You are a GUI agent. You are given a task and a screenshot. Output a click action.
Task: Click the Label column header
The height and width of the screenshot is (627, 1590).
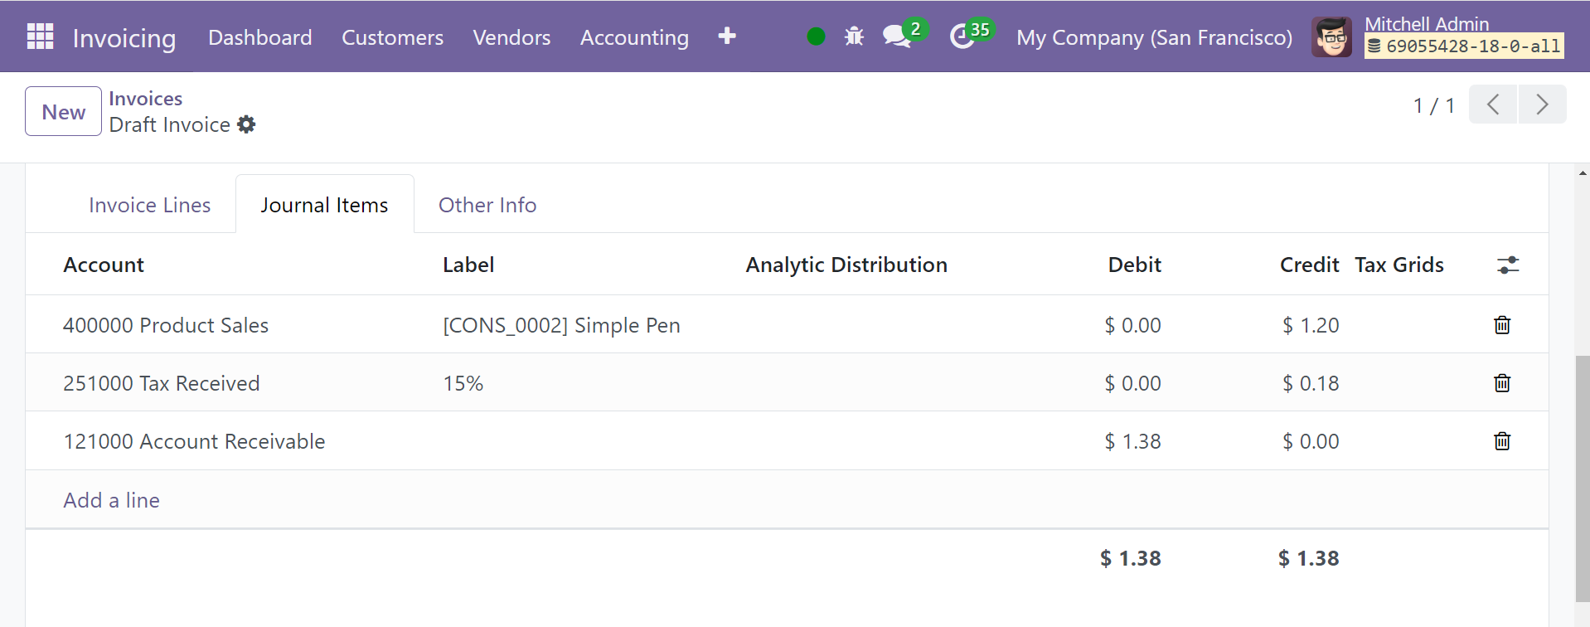pos(468,265)
